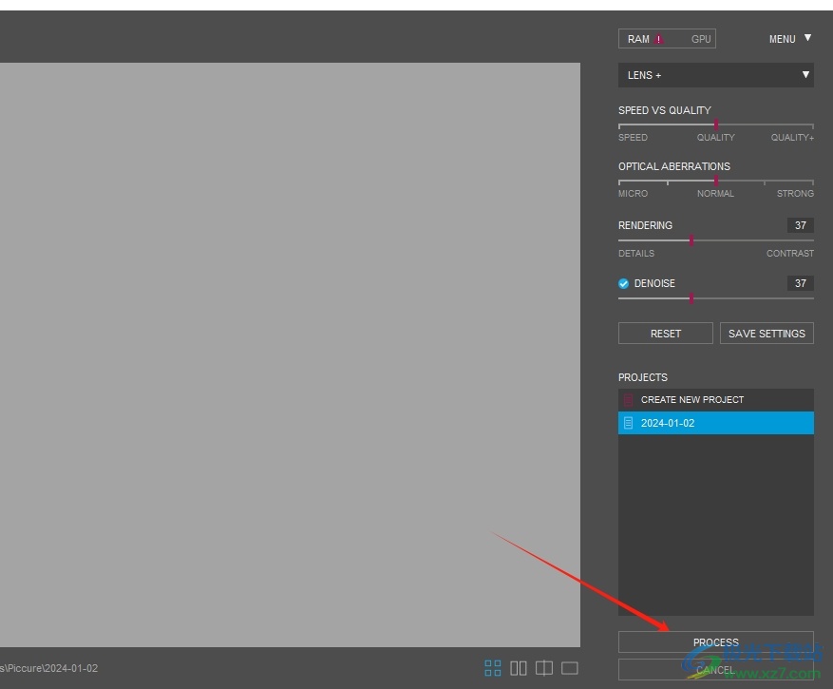Switch processing to RAM
Screen dimensions: 833x689
638,40
